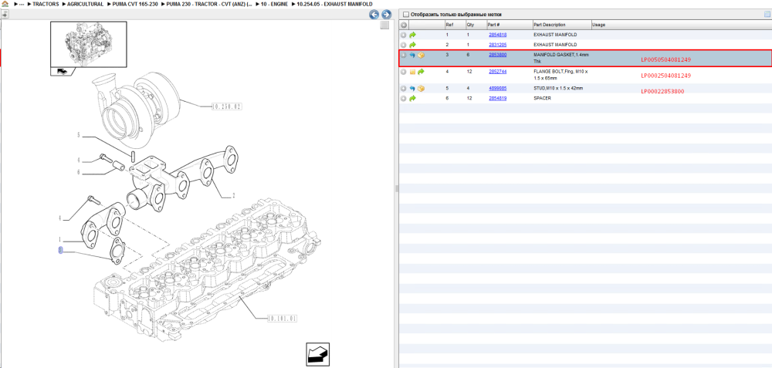Open the 10 - ENGINE breadcrumb
This screenshot has width=772, height=368.
(274, 4)
